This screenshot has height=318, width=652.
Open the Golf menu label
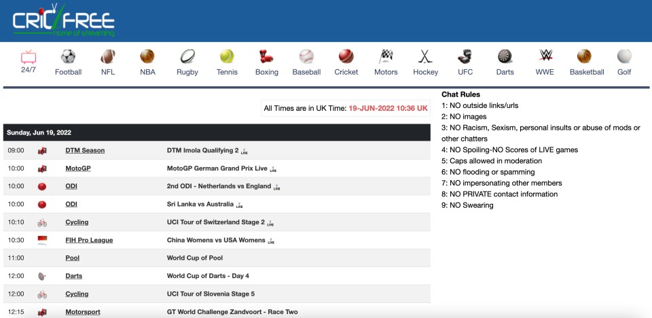pyautogui.click(x=624, y=72)
